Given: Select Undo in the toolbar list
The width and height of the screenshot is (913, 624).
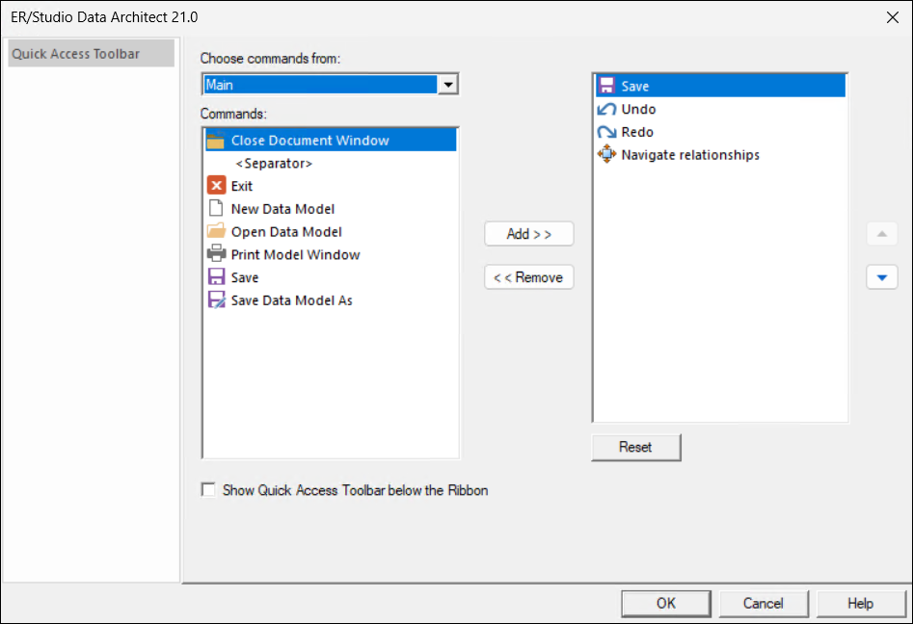Looking at the screenshot, I should 638,109.
